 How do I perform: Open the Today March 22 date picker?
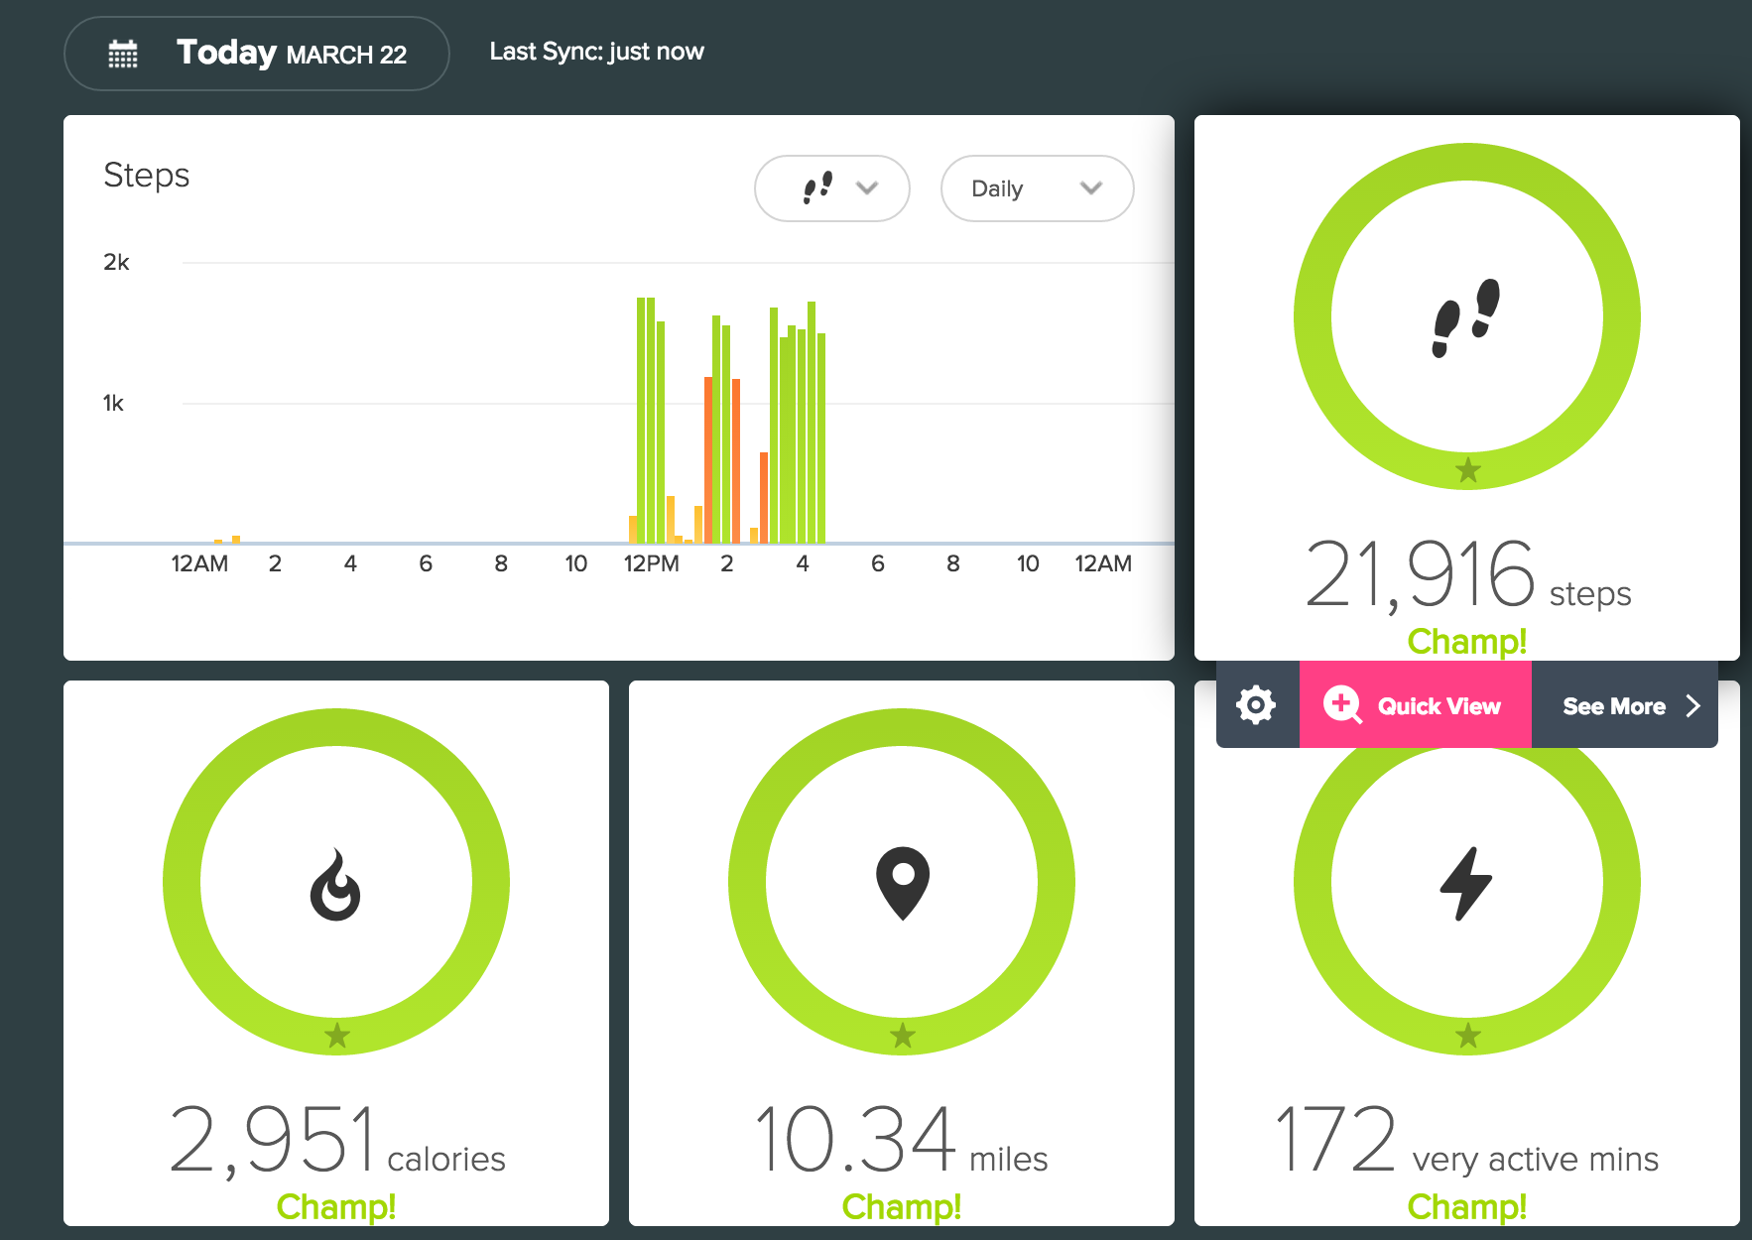click(256, 54)
